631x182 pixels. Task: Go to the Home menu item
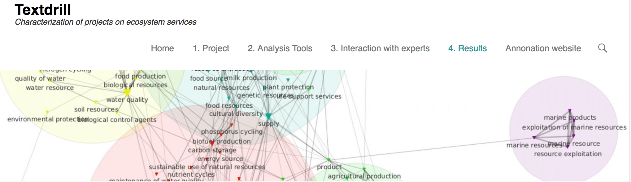click(x=162, y=48)
